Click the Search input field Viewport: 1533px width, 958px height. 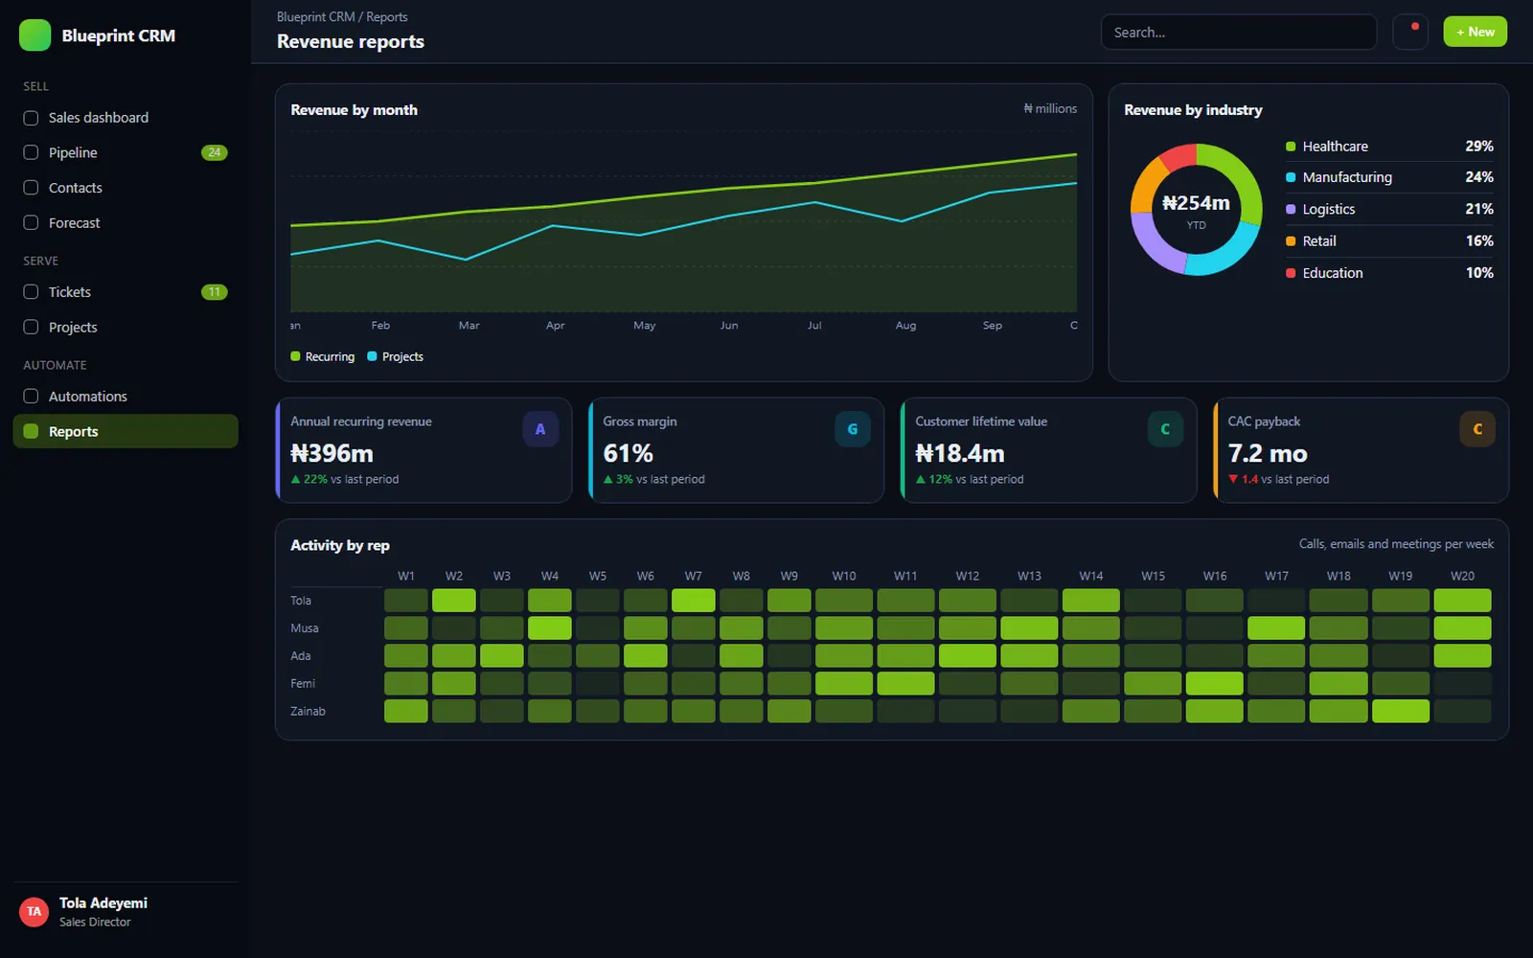(1239, 32)
